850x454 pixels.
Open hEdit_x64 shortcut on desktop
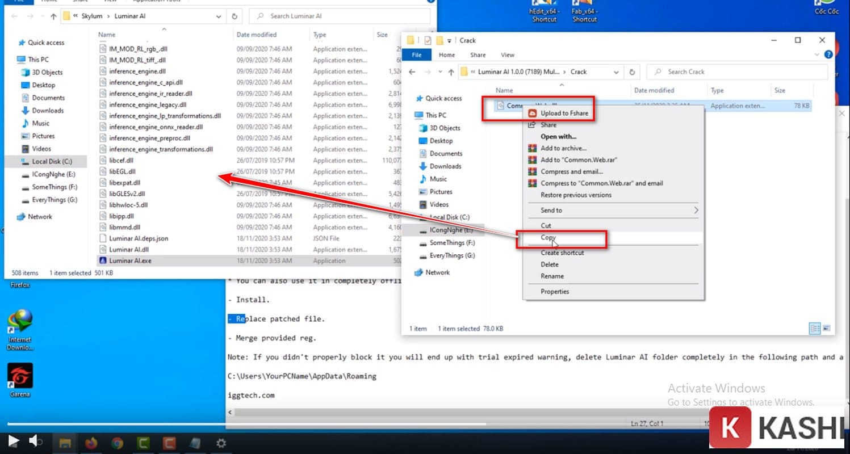tap(544, 11)
